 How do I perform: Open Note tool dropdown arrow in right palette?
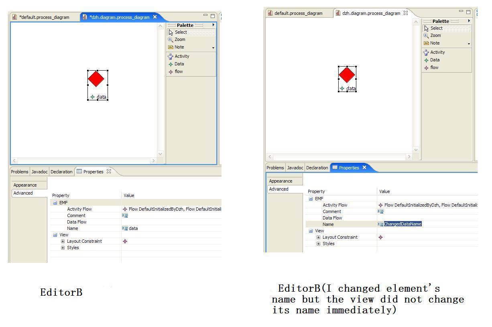point(469,43)
